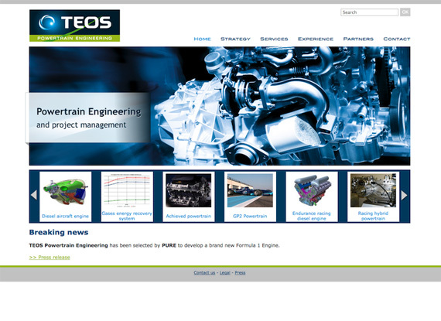Click the TEOS Powertrain Engineering logo
This screenshot has width=441, height=321.
74,26
